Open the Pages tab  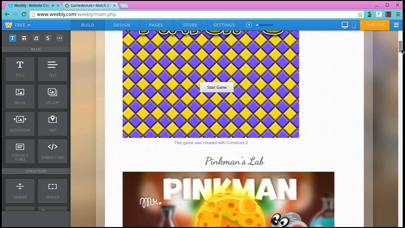click(x=156, y=25)
